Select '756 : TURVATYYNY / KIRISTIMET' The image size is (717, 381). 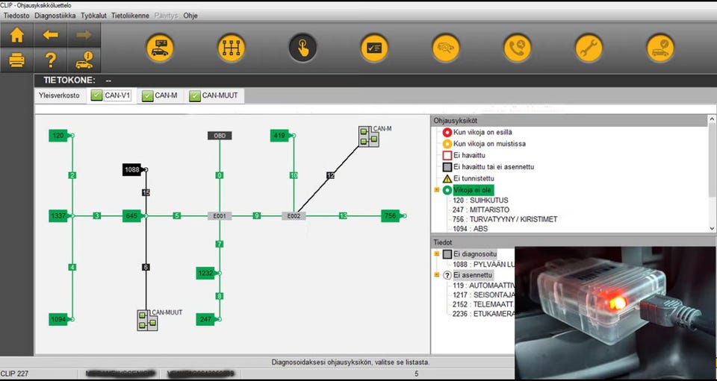(x=506, y=219)
